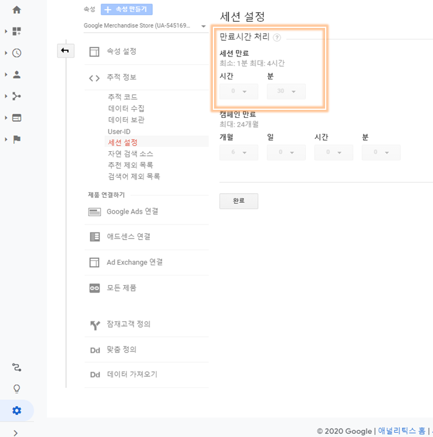Image resolution: width=433 pixels, height=437 pixels.
Task: Open 데이터 가져오기
Action: [x=132, y=374]
